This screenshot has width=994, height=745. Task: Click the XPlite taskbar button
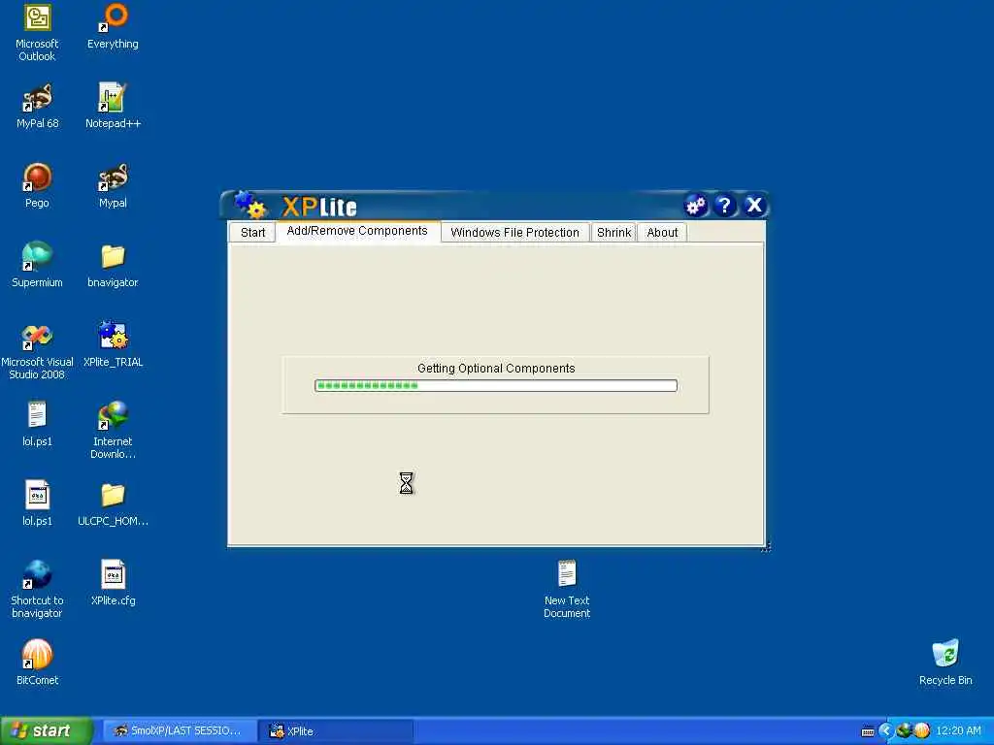point(336,731)
